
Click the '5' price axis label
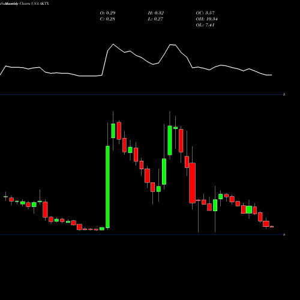click(x=284, y=94)
